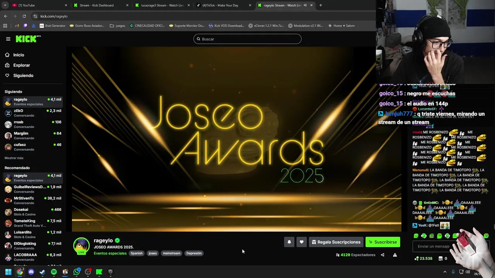
Task: Open LACOBRAAA recommended channel
Action: (x=33, y=257)
